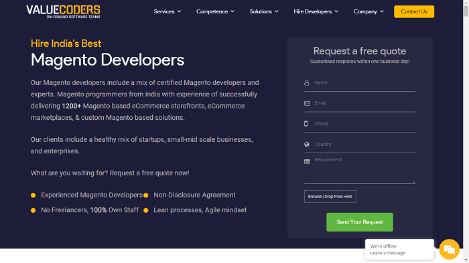The width and height of the screenshot is (469, 263).
Task: Click the person icon beside Name
Action: pyautogui.click(x=307, y=83)
